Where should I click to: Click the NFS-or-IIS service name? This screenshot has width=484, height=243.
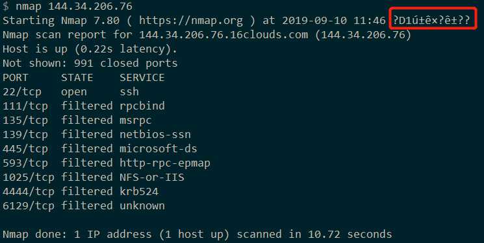point(152,177)
